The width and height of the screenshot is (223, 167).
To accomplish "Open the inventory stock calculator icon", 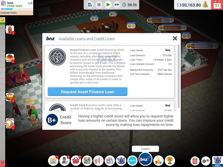I will 87,161.
